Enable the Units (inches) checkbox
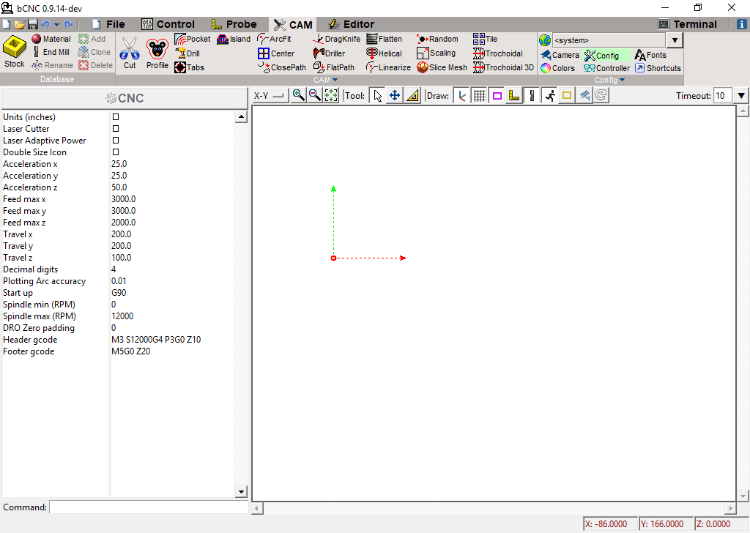This screenshot has width=750, height=533. tap(114, 116)
